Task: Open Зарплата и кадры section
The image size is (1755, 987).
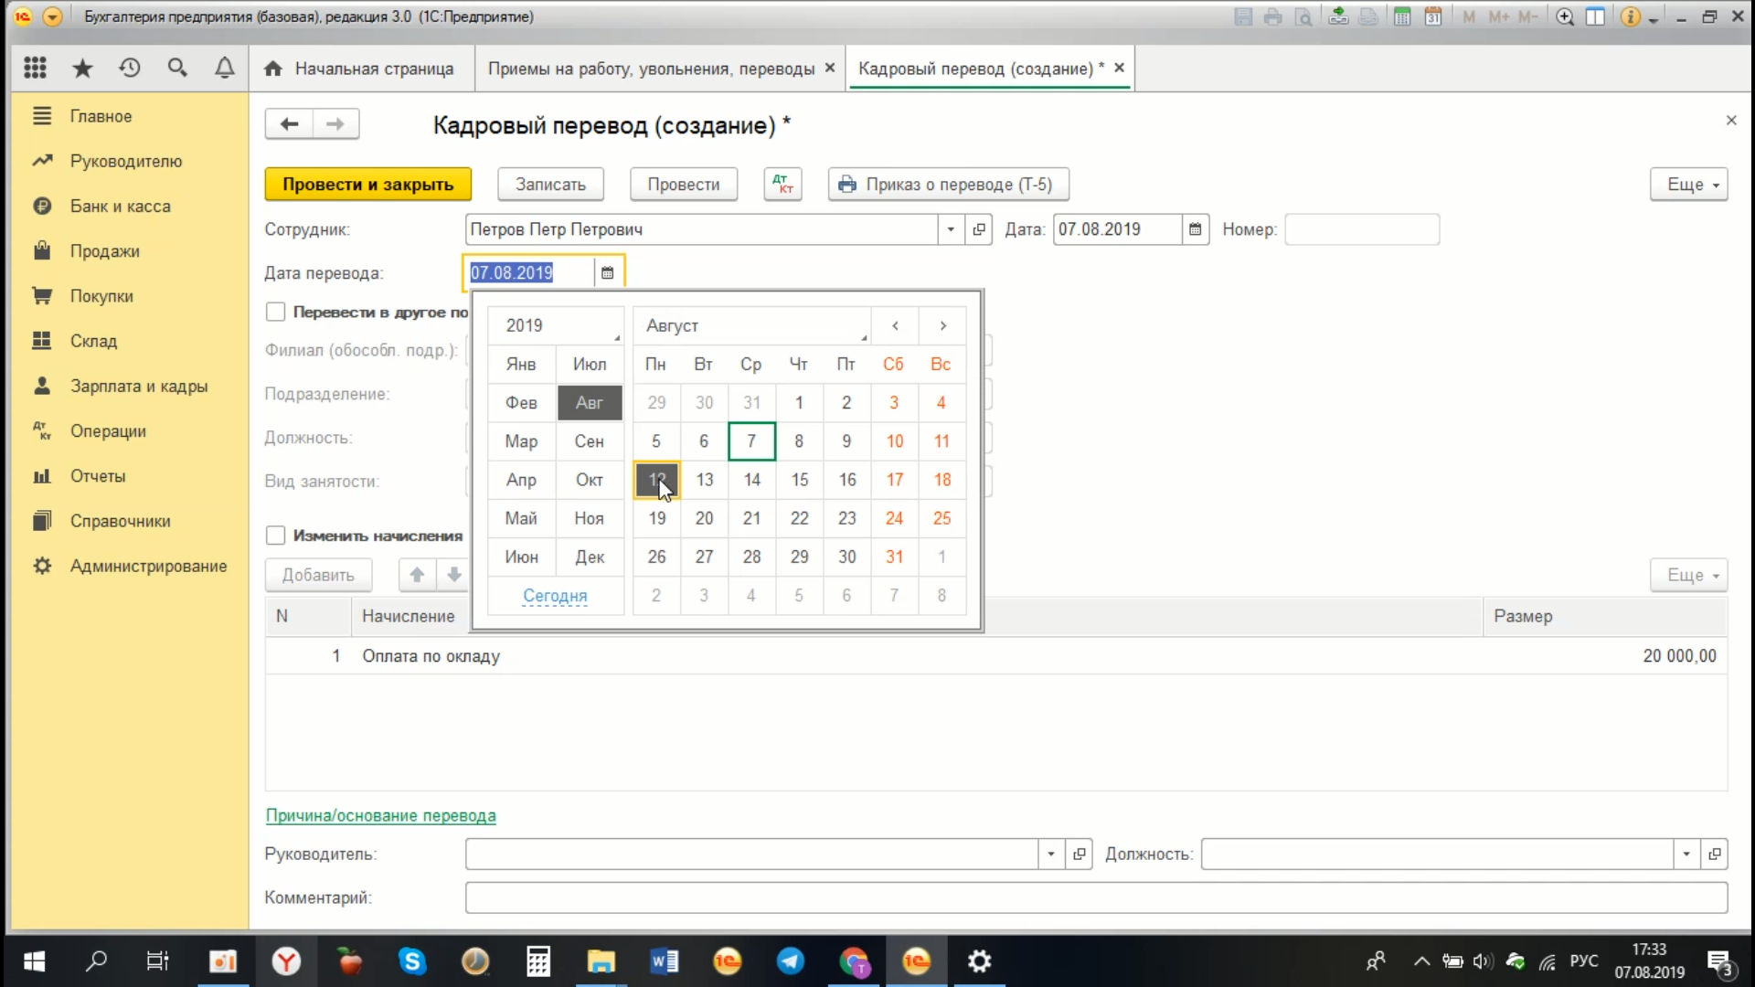Action: (x=139, y=386)
